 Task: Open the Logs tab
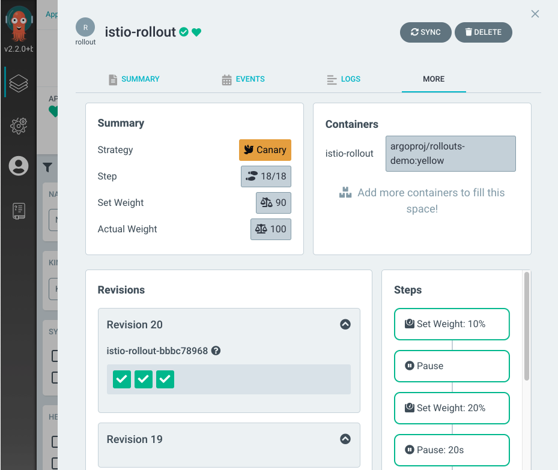pos(344,79)
